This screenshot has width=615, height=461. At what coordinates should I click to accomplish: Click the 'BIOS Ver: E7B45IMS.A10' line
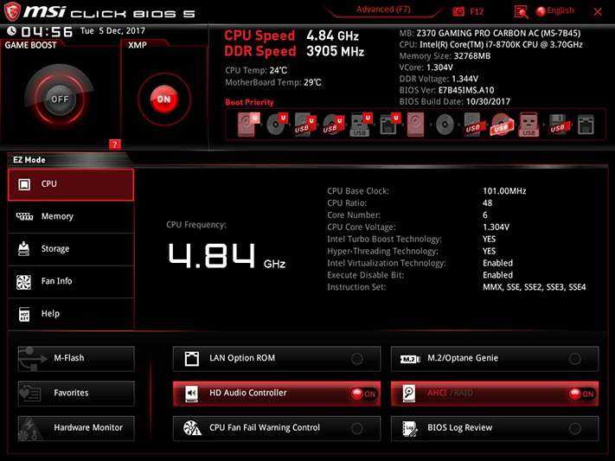[x=446, y=90]
